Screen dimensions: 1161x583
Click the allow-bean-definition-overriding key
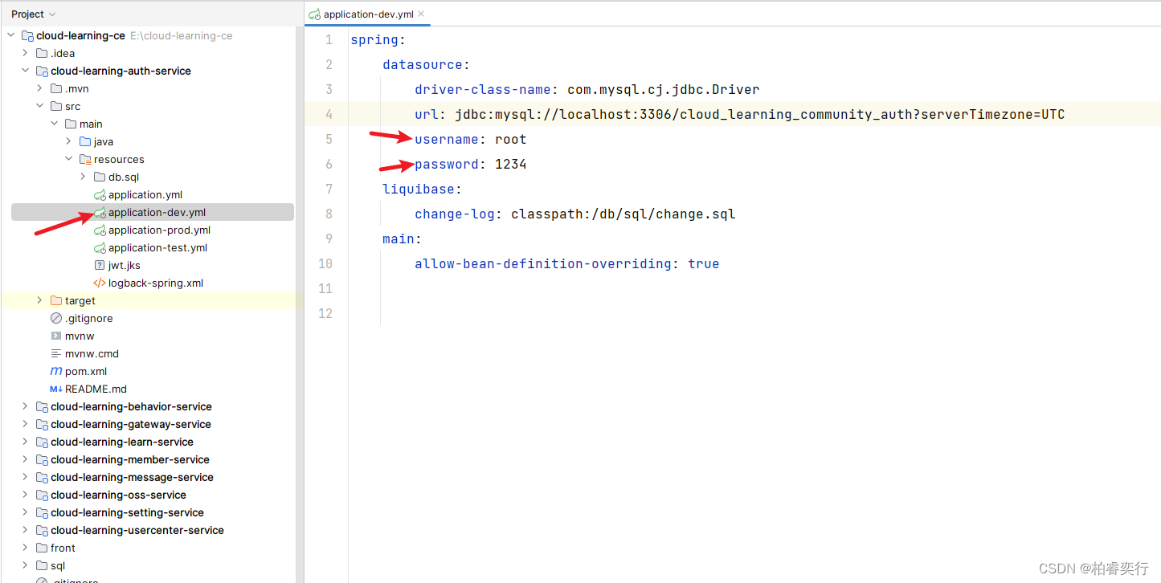coord(543,263)
